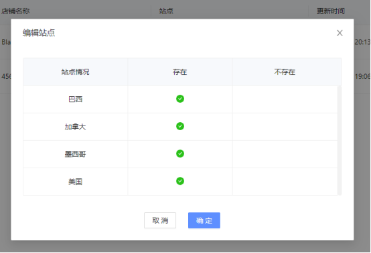Screen dimensions: 371x253
Task: Close the 编辑站点 dialog with the X icon
Action: pos(340,33)
